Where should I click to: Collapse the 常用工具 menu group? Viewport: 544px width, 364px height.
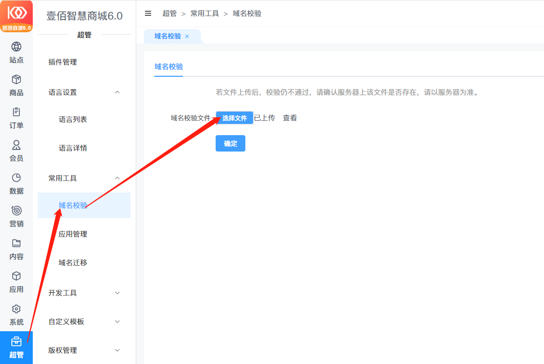coord(117,178)
